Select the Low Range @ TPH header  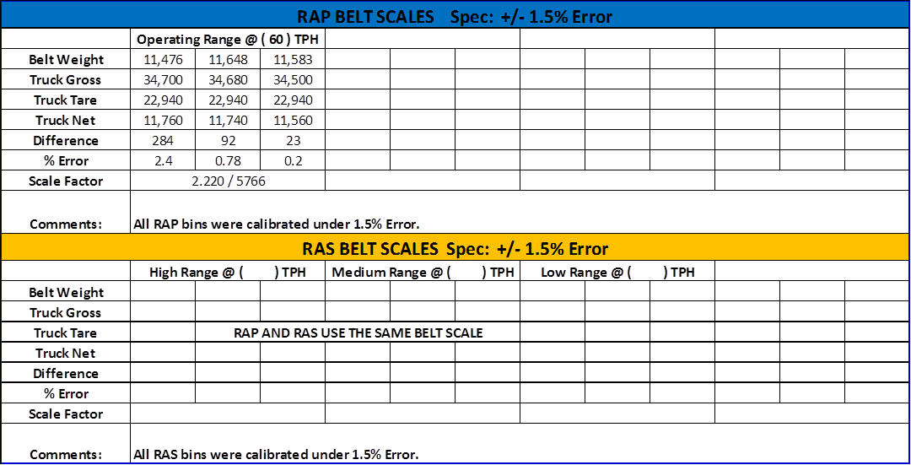pyautogui.click(x=617, y=273)
